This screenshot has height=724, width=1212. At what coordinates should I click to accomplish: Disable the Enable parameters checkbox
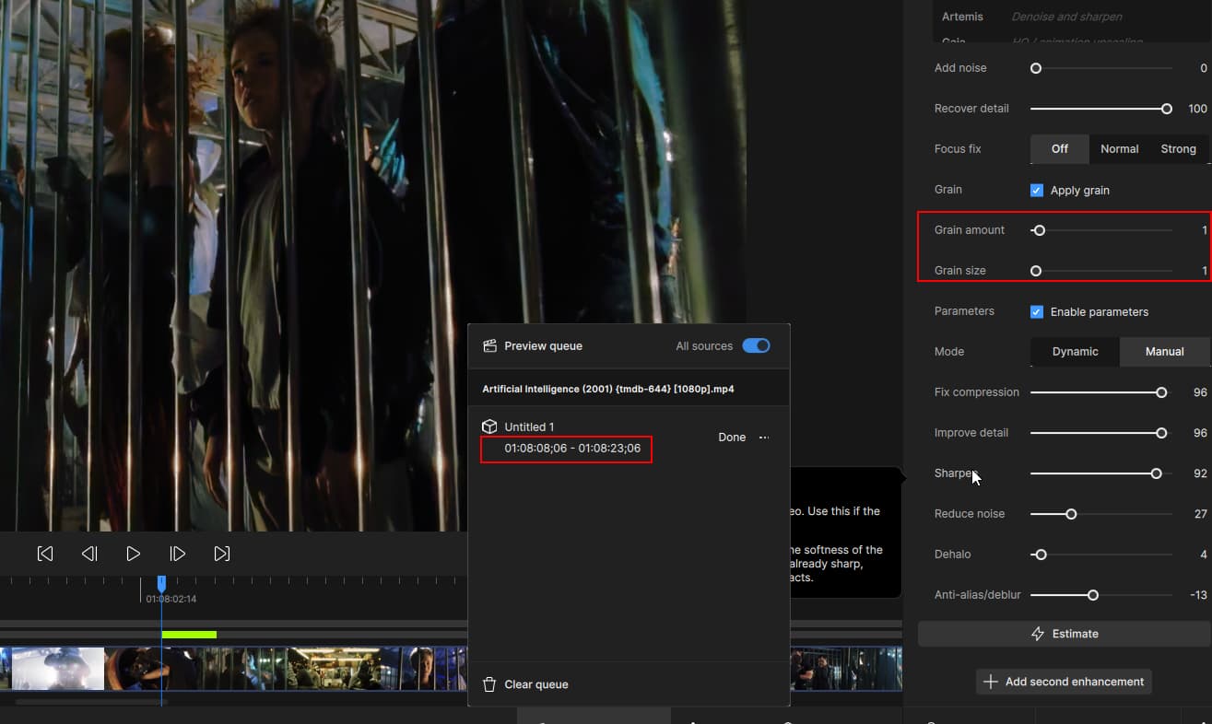pos(1037,311)
